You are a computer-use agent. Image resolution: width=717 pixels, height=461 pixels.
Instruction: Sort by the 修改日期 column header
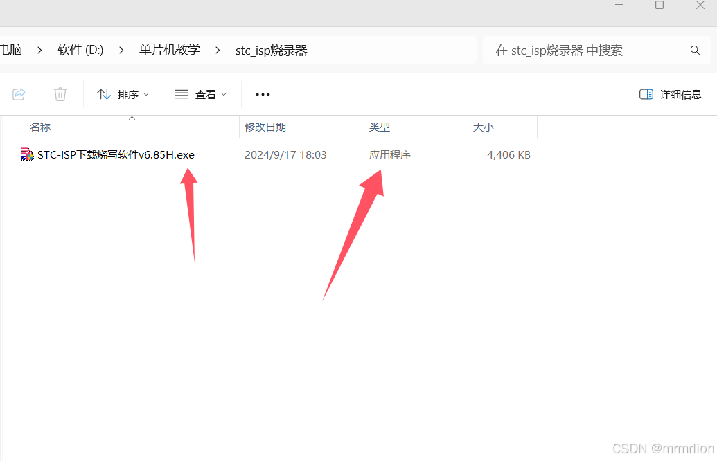[x=265, y=127]
